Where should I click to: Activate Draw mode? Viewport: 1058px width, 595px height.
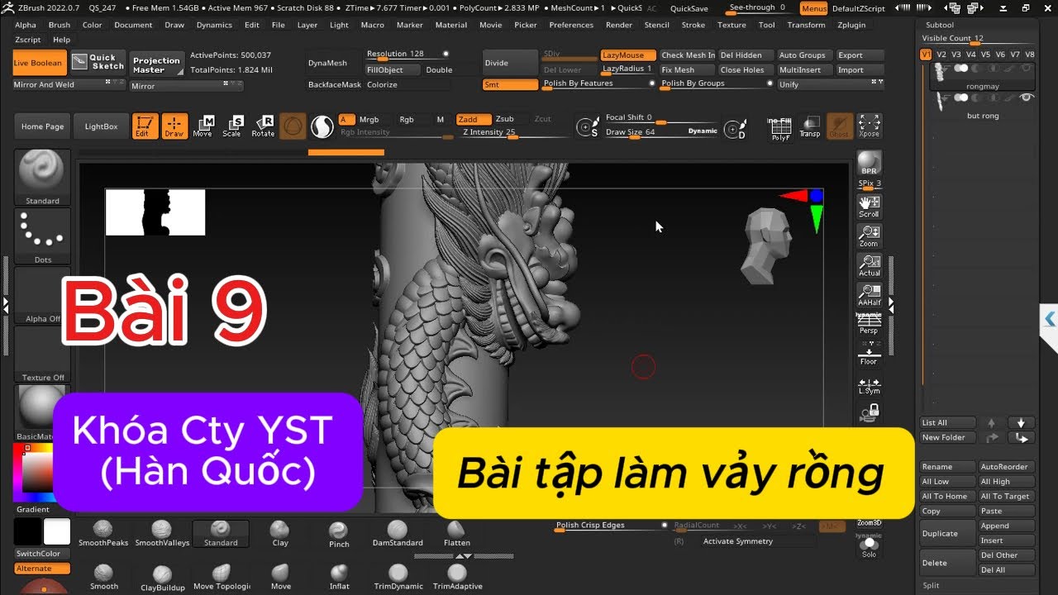click(174, 126)
